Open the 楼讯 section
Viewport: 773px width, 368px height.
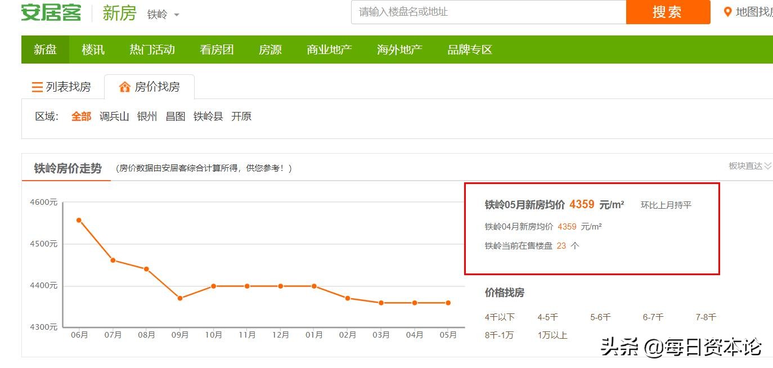[93, 50]
